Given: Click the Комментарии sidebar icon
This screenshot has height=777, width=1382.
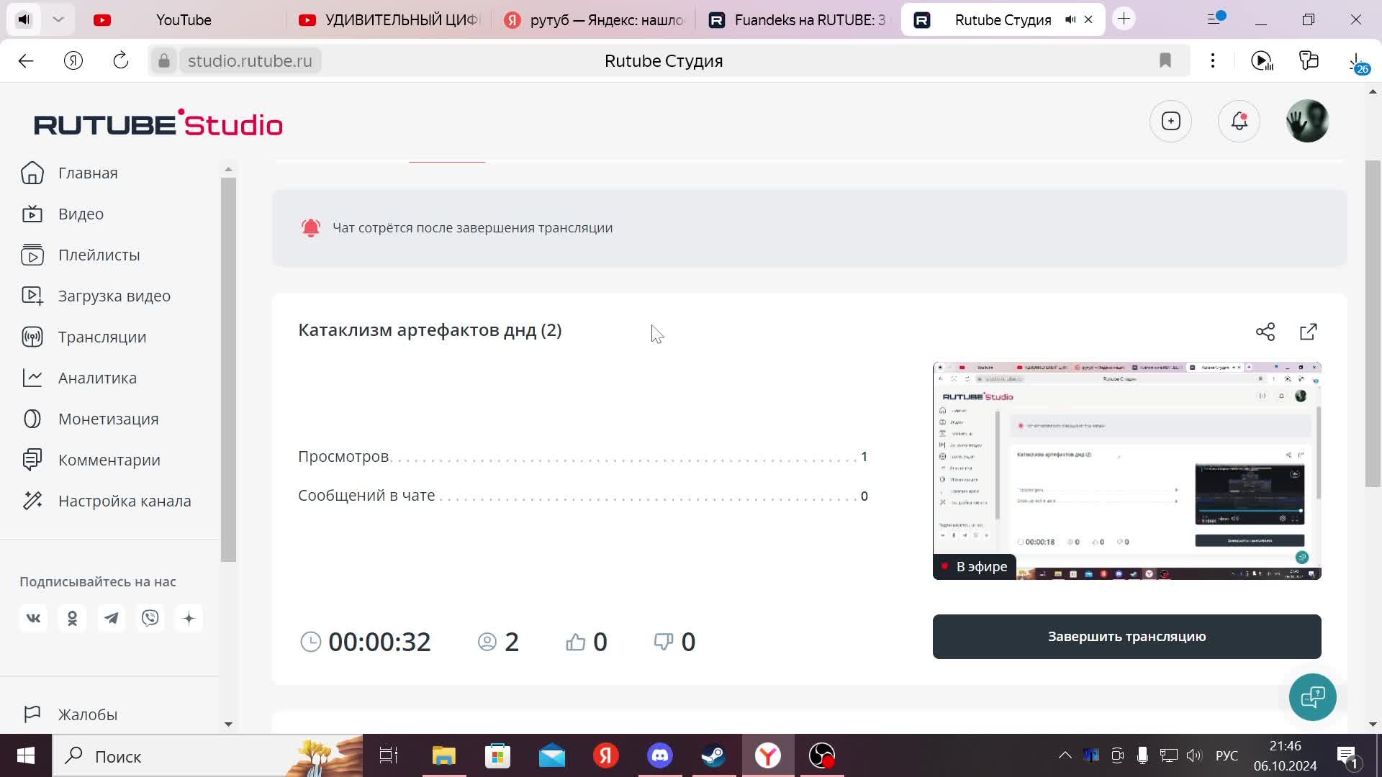Looking at the screenshot, I should coord(33,460).
